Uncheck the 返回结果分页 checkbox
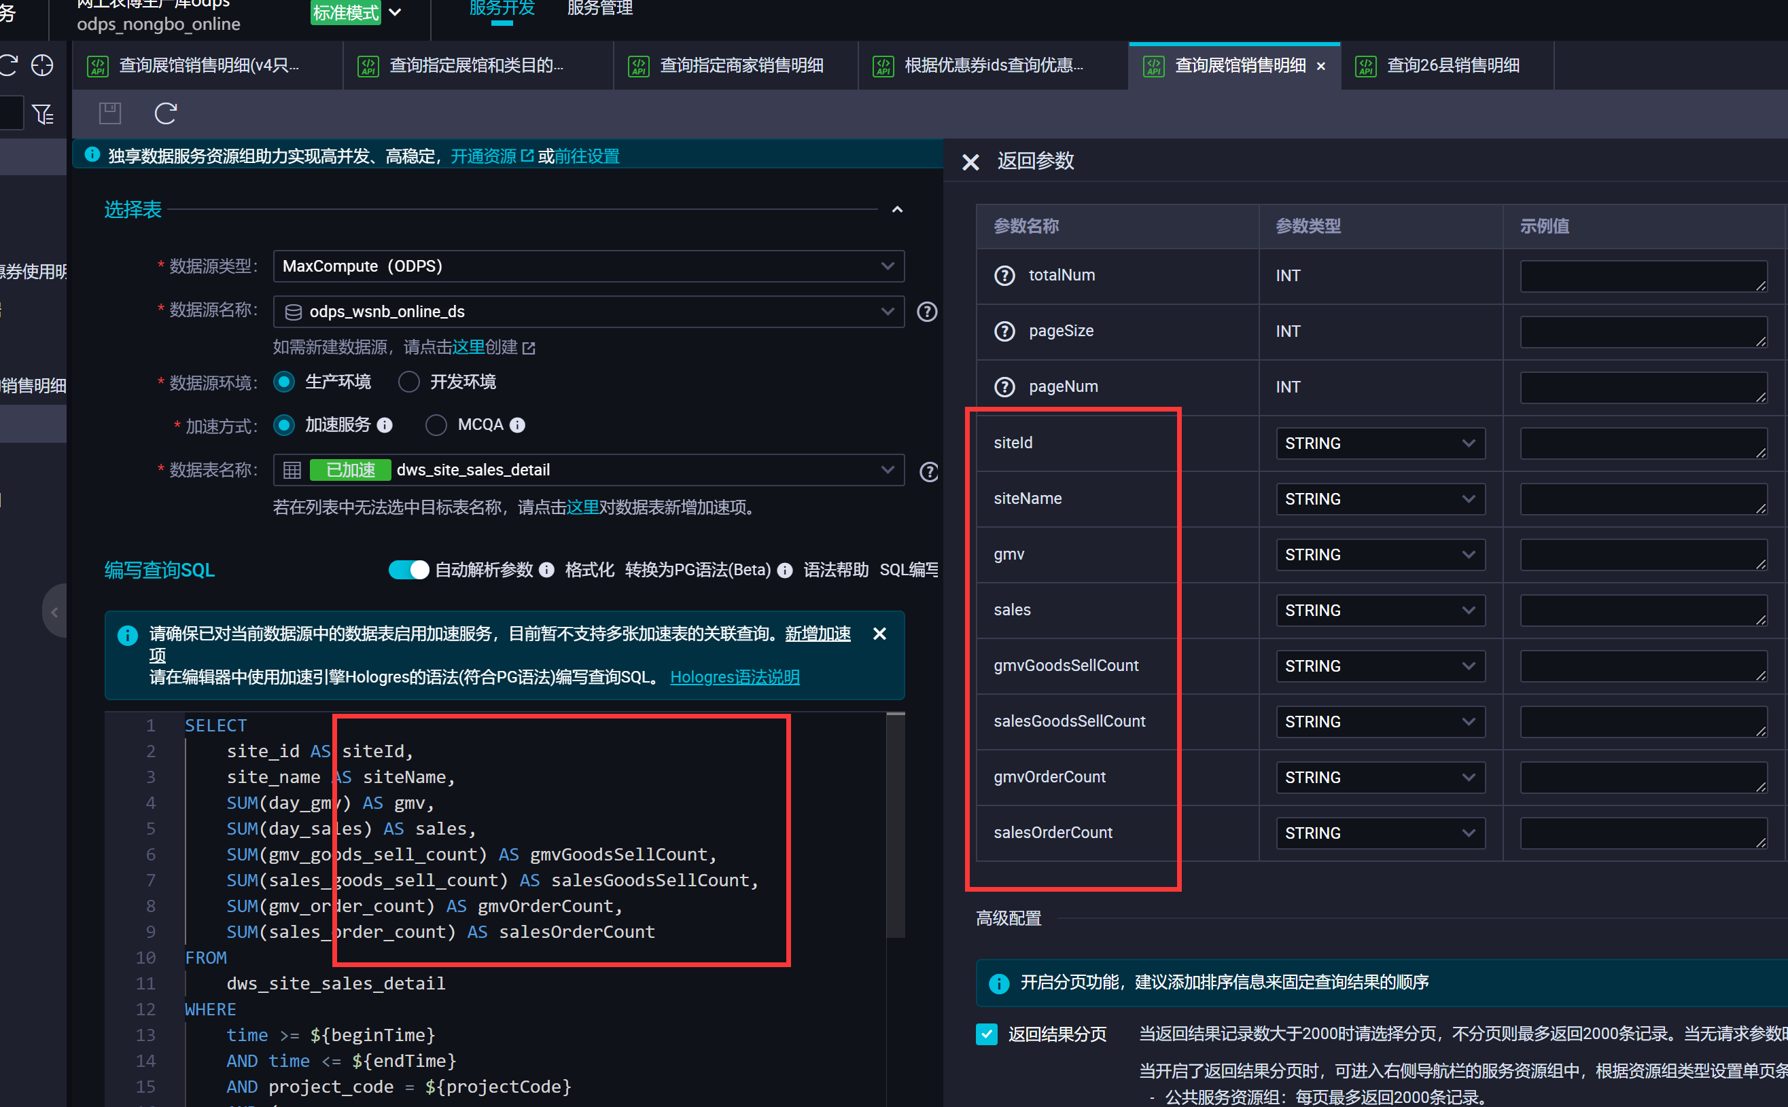 (x=987, y=1034)
